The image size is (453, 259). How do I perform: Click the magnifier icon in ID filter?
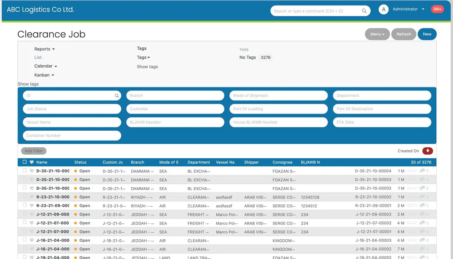(x=116, y=96)
